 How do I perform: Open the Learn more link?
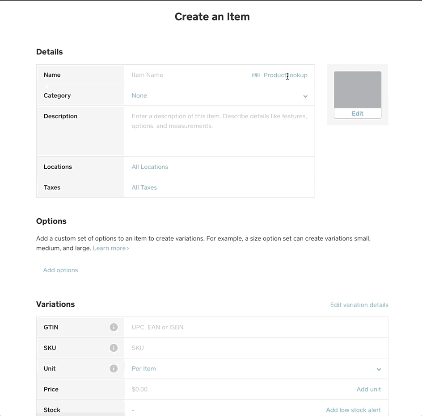pyautogui.click(x=110, y=248)
